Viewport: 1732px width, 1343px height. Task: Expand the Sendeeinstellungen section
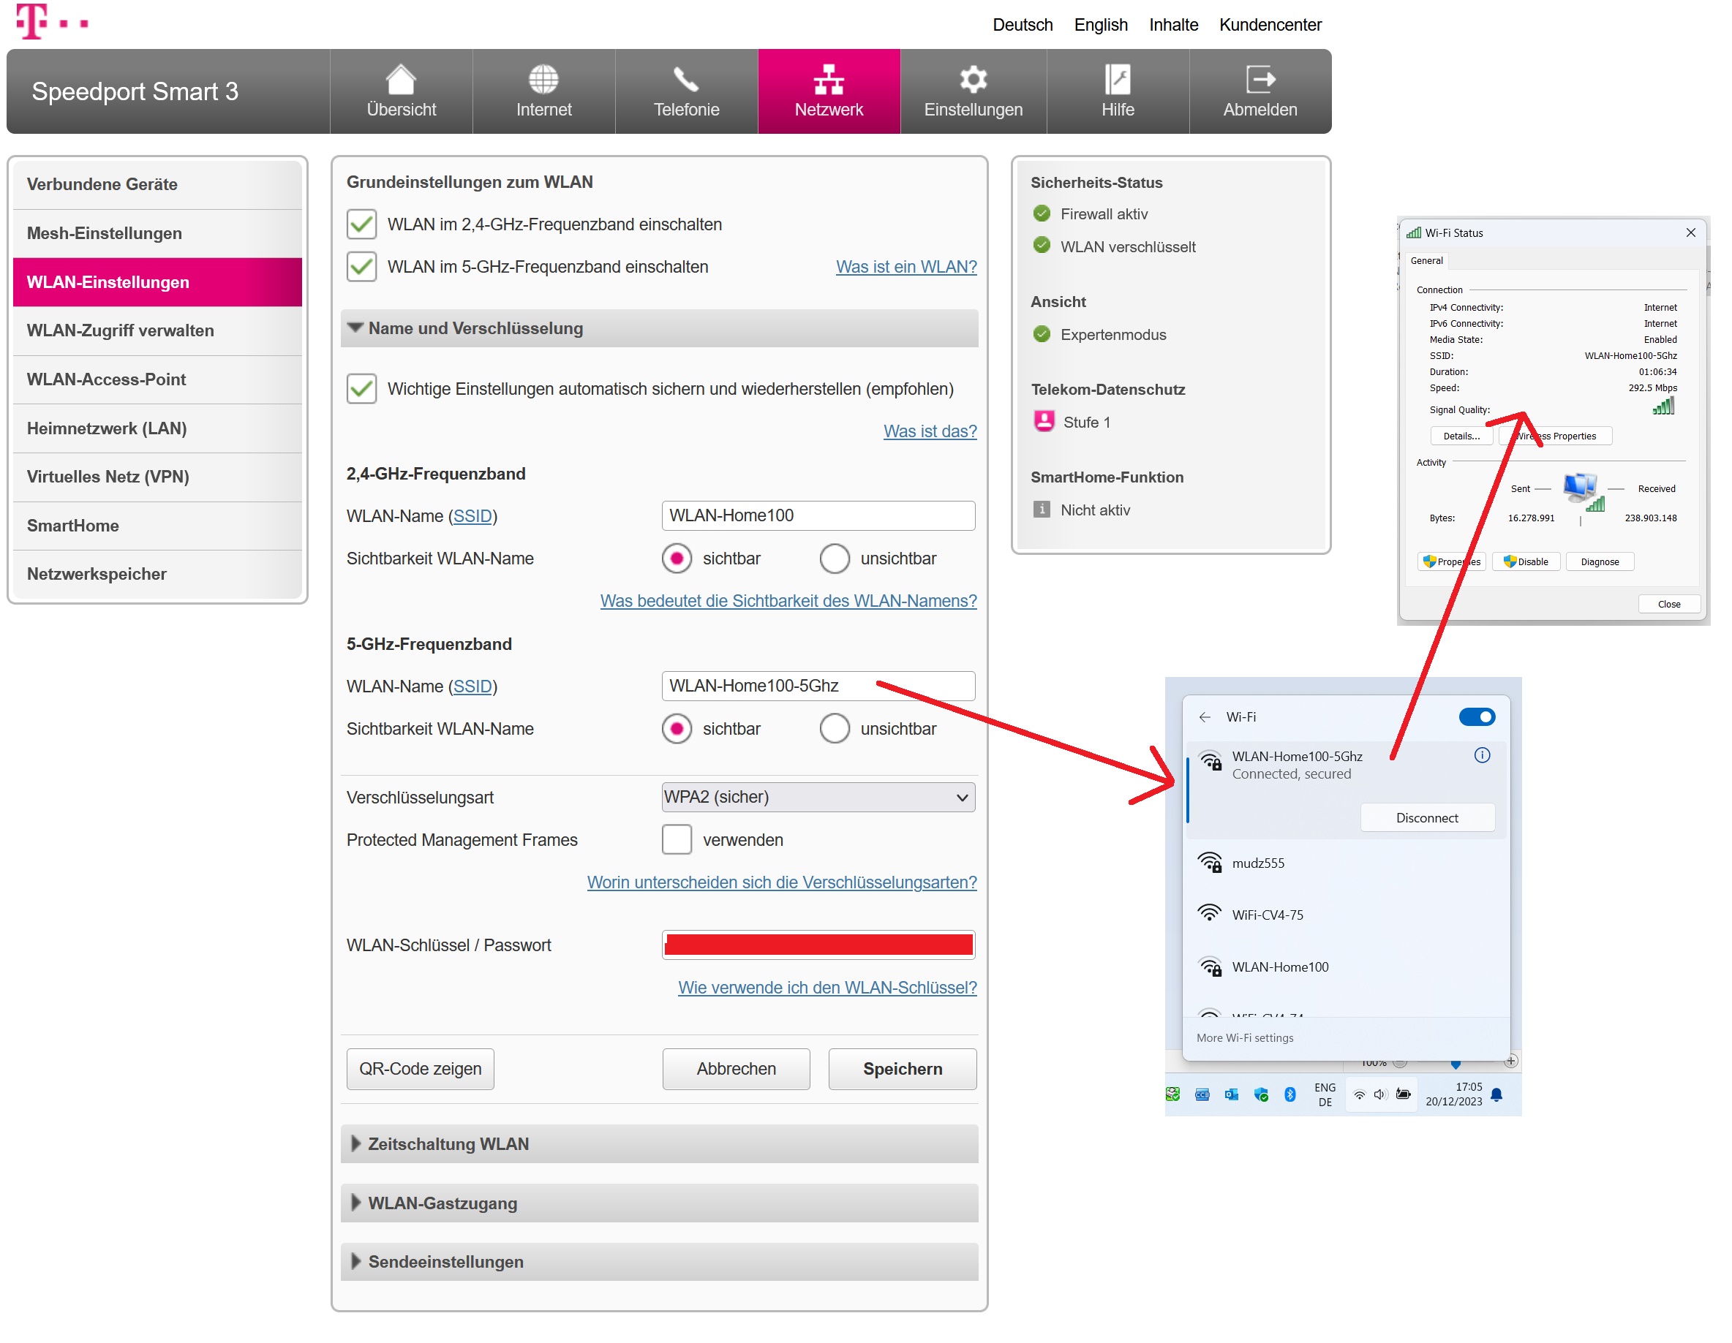pyautogui.click(x=445, y=1262)
